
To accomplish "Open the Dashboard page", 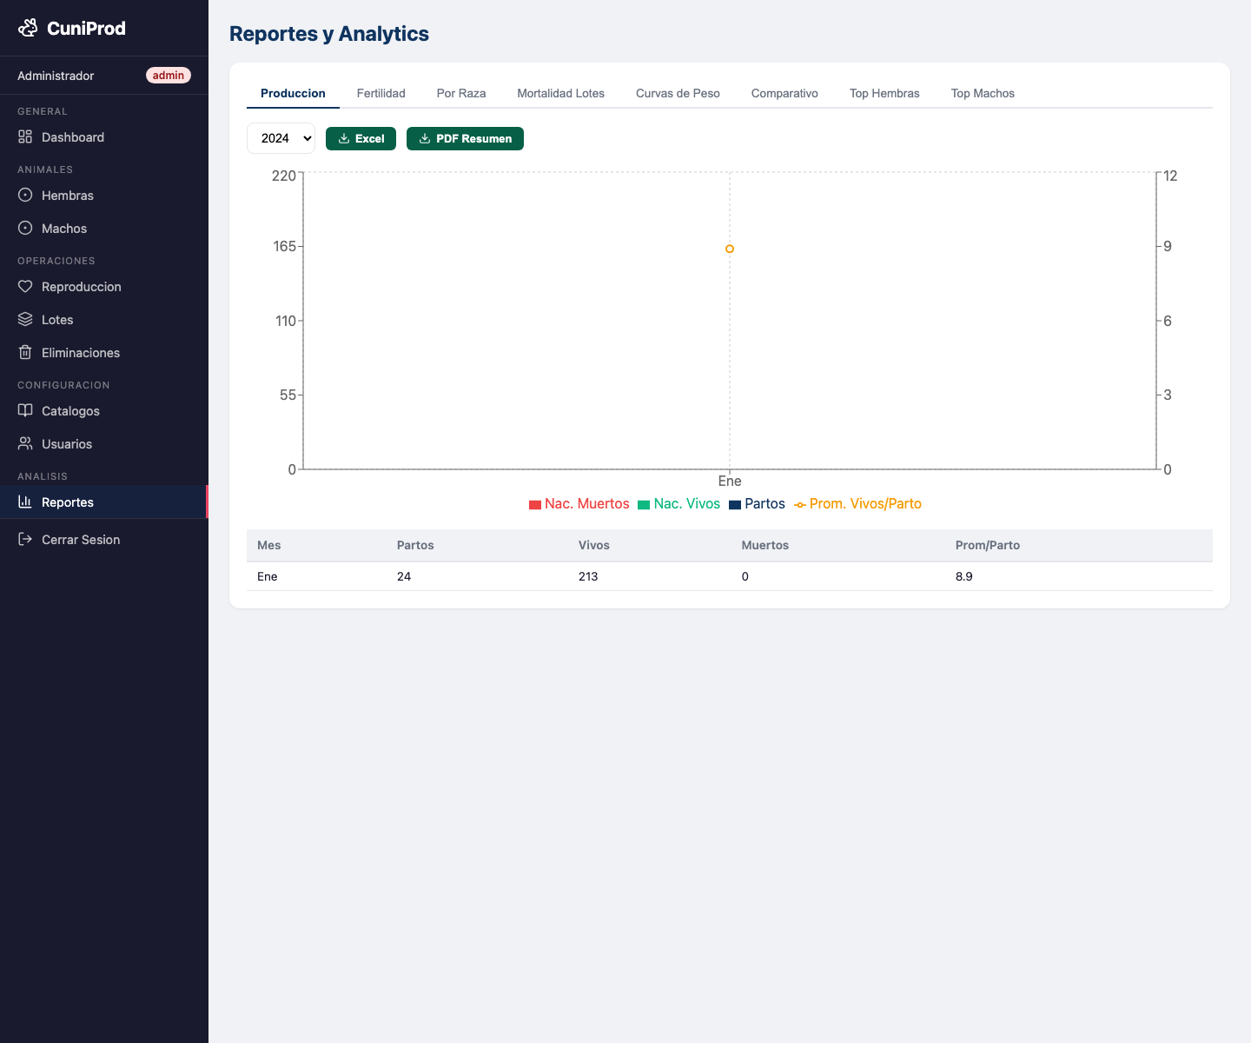I will (x=104, y=136).
